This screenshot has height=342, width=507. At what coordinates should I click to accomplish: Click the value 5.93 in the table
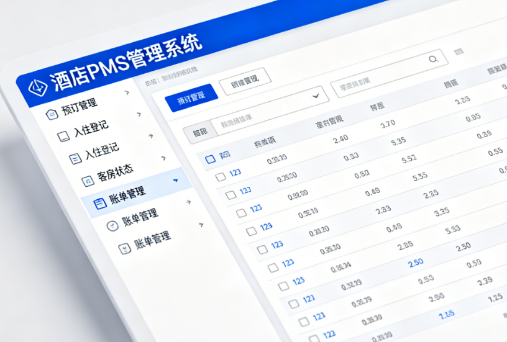click(x=453, y=230)
